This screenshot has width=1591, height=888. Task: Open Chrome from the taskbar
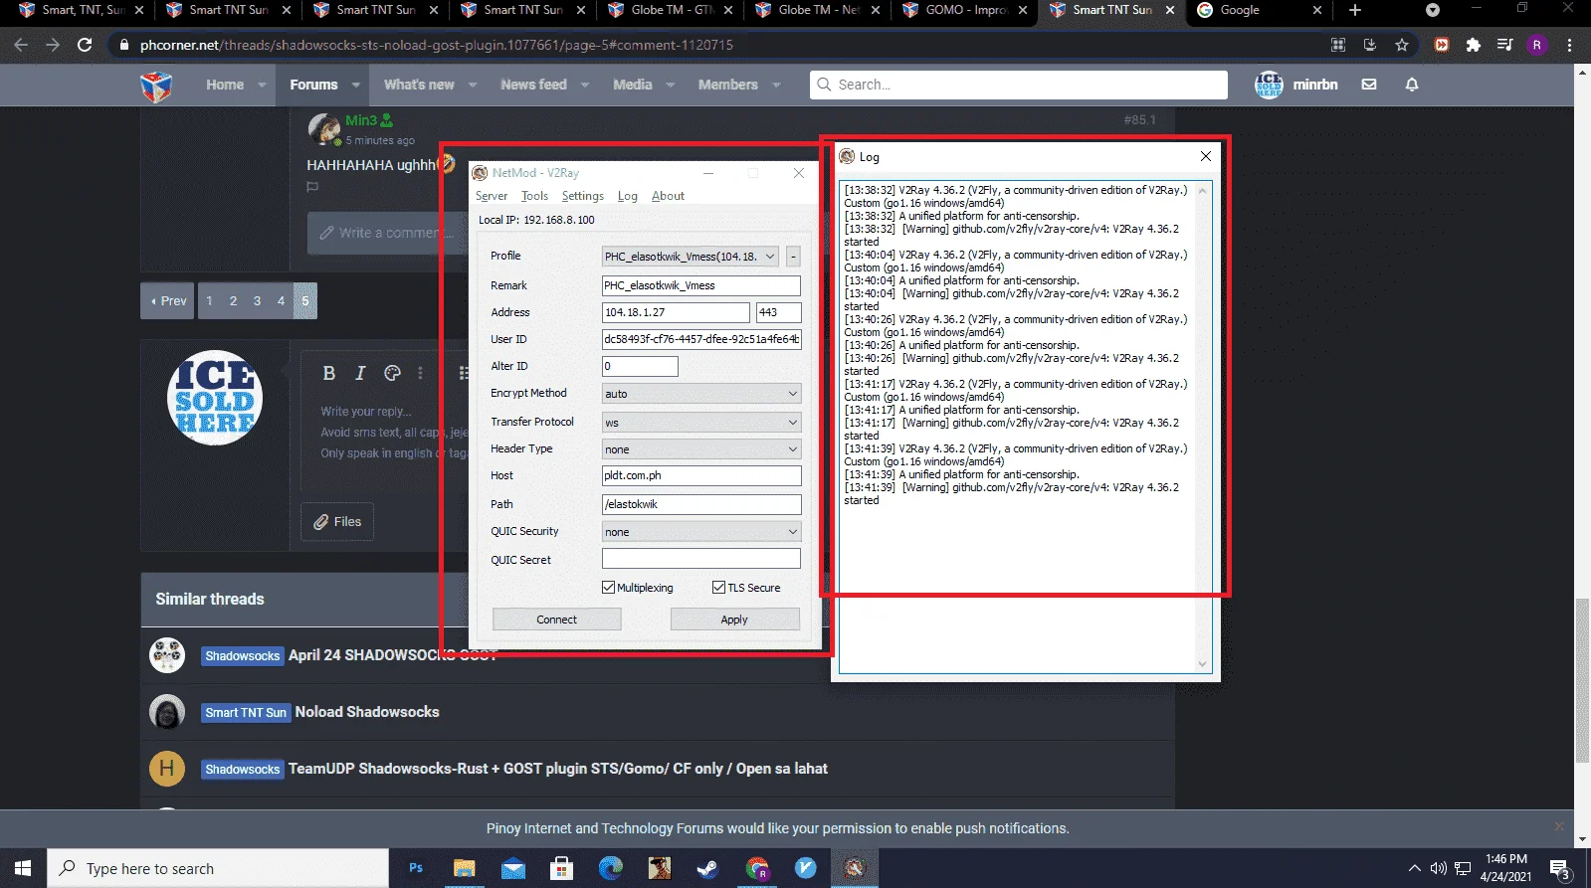(757, 868)
